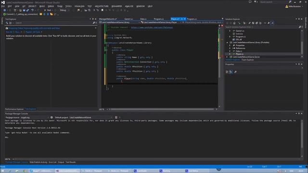308x173 pixels.
Task: Select Player.cs in Solution Explorer
Action: [x=239, y=54]
